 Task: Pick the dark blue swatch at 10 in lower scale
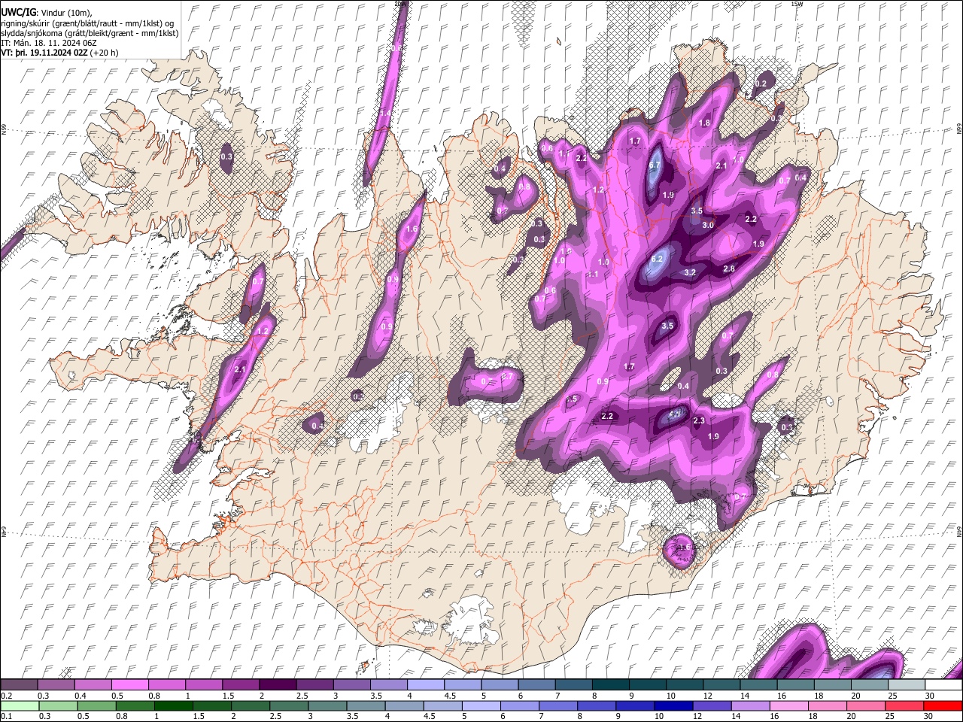673,705
